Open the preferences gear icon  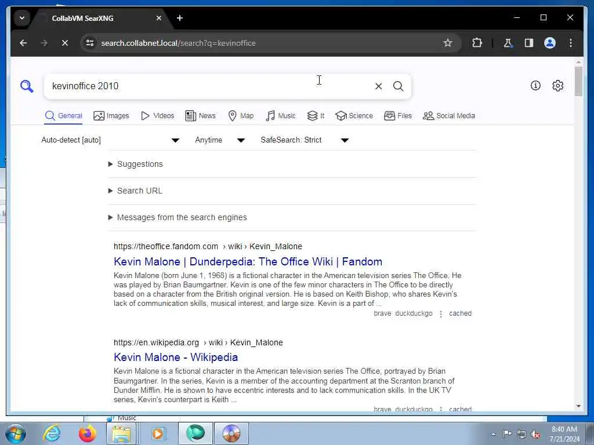pyautogui.click(x=557, y=86)
